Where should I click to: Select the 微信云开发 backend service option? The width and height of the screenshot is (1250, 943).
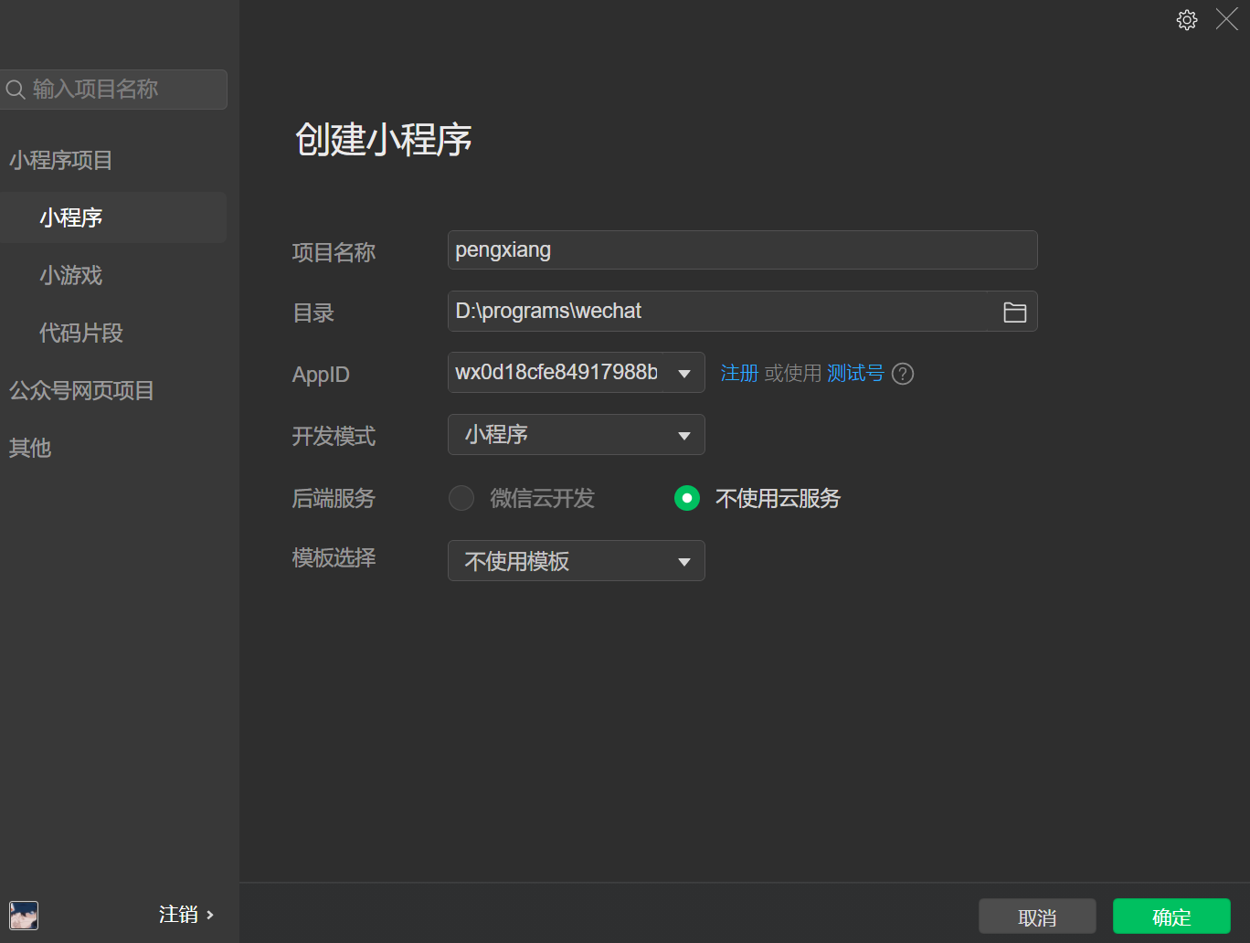461,498
